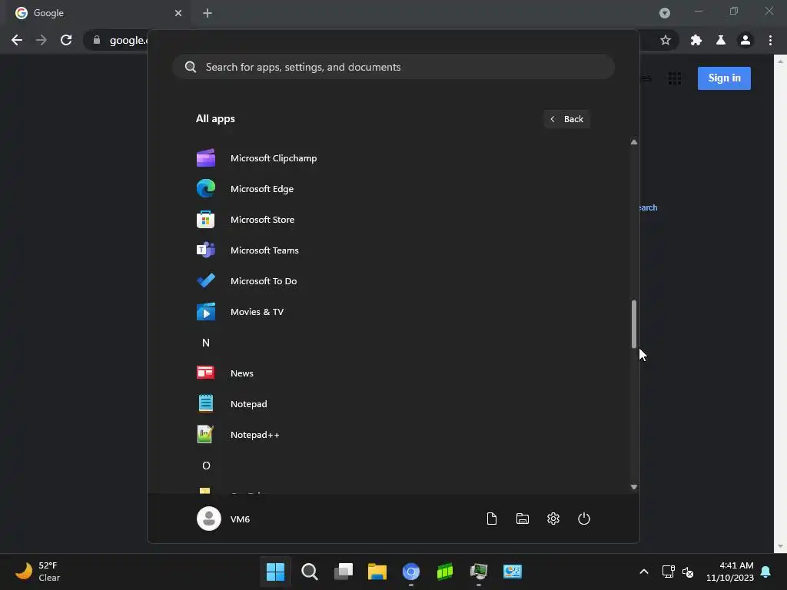The width and height of the screenshot is (787, 590).
Task: Focus the Start menu search field
Action: click(x=393, y=67)
